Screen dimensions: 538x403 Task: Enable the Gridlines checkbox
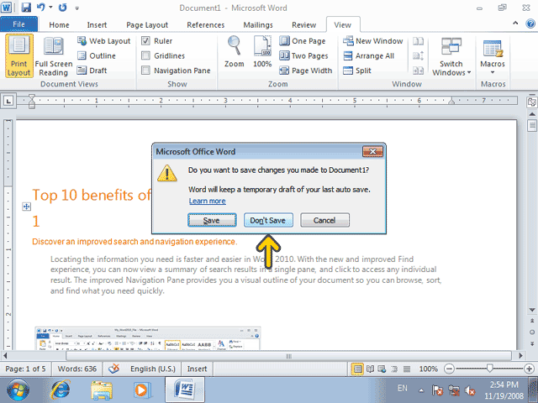pos(145,56)
